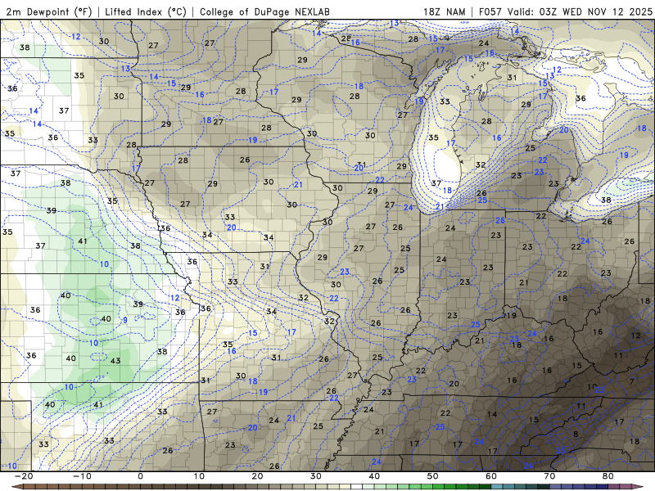
Task: Click the black "19" dewpoint value on the map
Action: 511,316
